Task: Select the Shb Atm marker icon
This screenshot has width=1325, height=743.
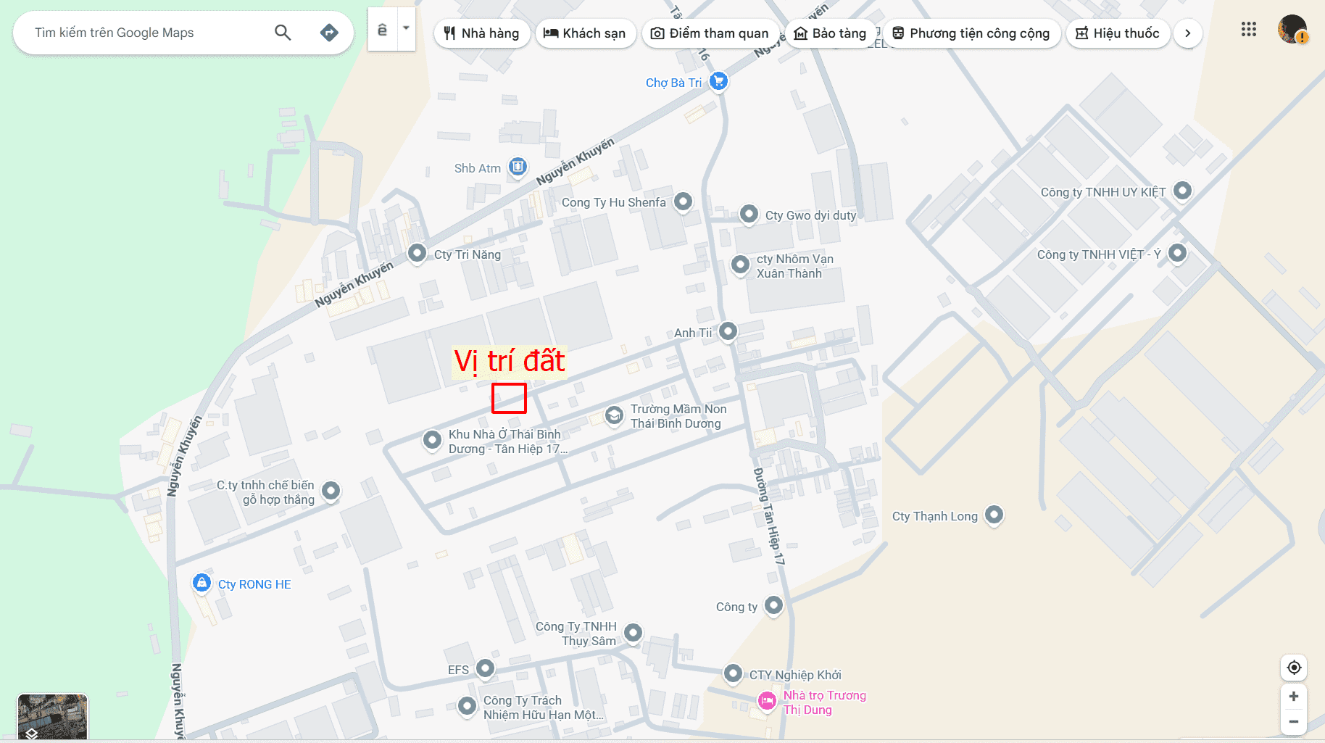Action: (518, 167)
